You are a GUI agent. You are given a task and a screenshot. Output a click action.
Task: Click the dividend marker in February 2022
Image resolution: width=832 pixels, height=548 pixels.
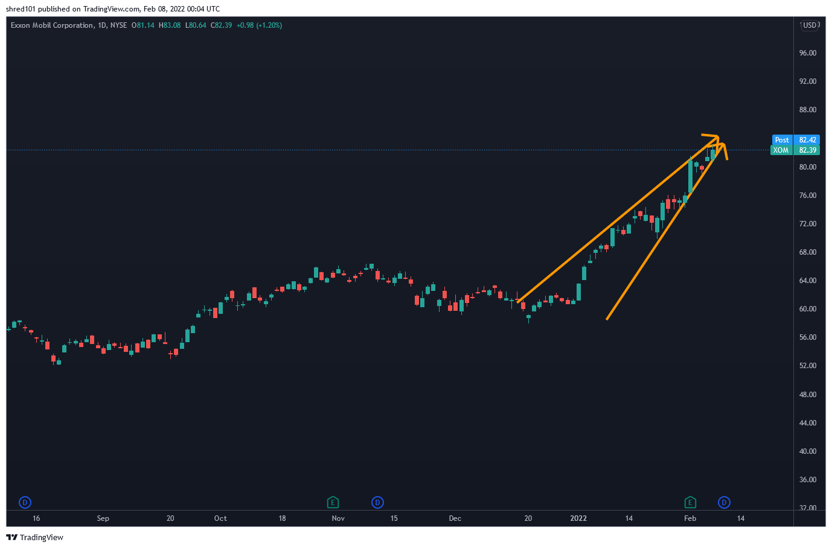724,502
